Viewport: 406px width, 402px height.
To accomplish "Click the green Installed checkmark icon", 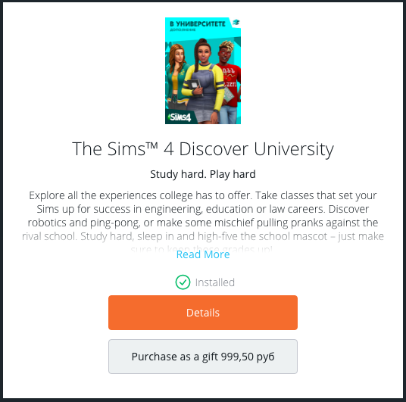I will coord(183,282).
